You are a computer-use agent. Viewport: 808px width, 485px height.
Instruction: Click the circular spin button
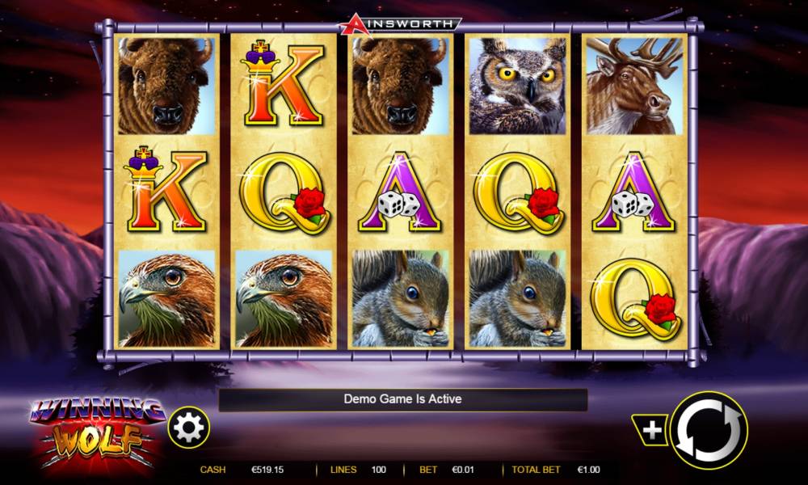pyautogui.click(x=709, y=430)
